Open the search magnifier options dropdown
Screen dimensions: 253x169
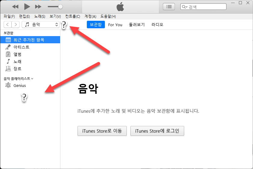click(184, 7)
